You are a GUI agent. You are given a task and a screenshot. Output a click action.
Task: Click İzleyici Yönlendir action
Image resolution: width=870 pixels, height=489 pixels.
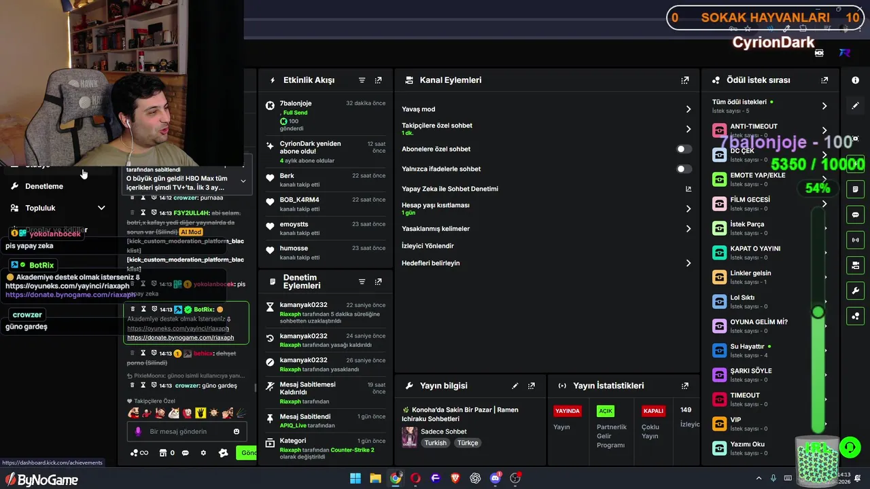[428, 246]
